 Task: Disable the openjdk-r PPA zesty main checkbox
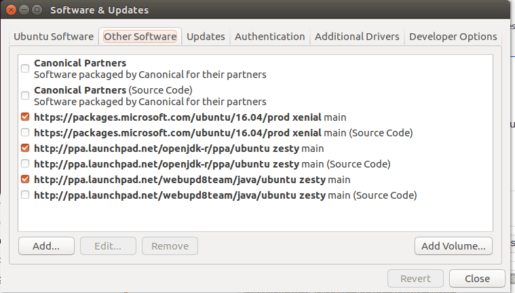coord(25,148)
